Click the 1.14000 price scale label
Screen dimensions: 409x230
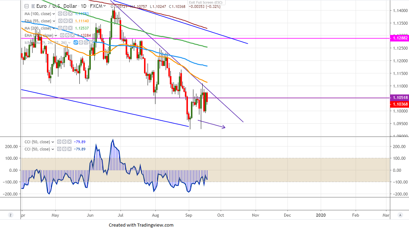tap(400, 11)
